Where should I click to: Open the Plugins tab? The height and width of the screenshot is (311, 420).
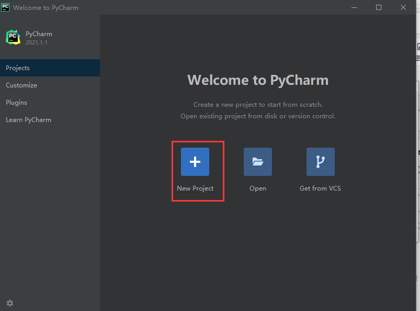50,103
